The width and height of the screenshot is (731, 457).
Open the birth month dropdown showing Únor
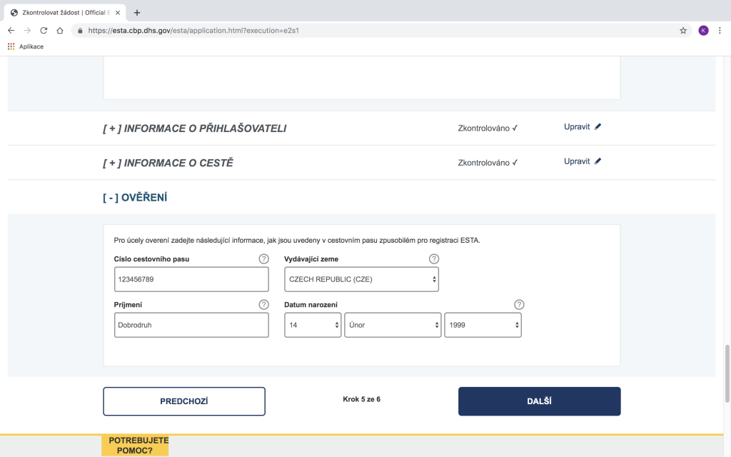tap(393, 325)
